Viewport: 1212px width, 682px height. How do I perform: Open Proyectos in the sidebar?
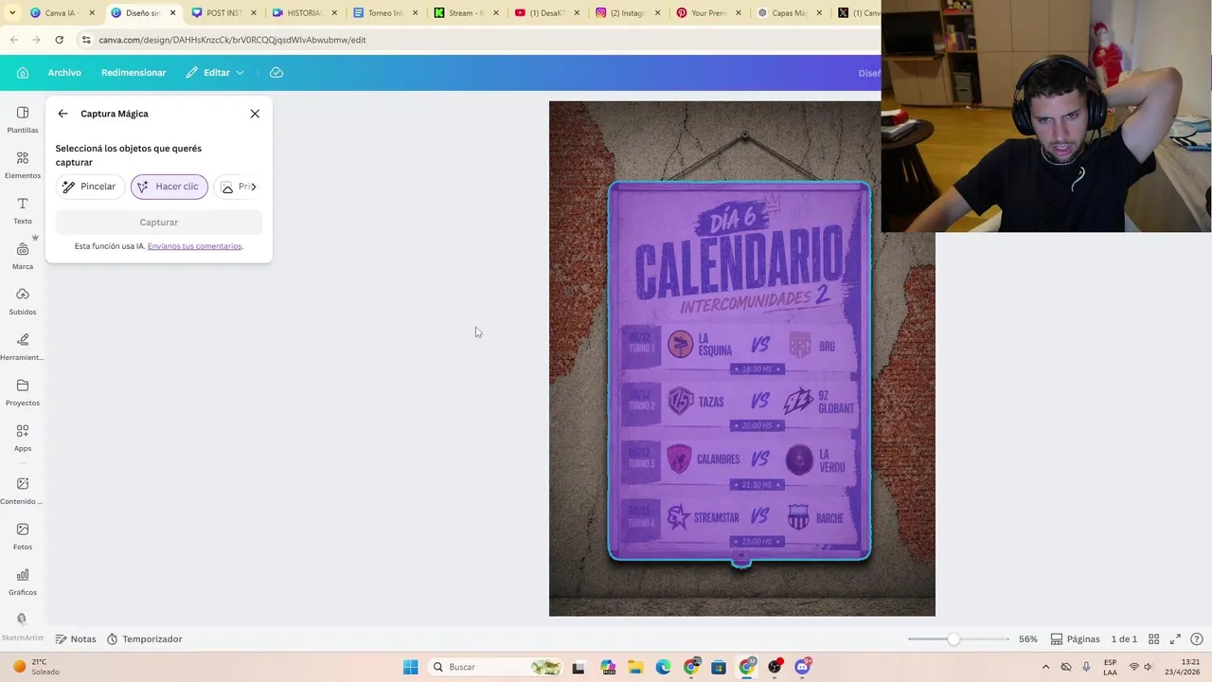click(x=23, y=393)
